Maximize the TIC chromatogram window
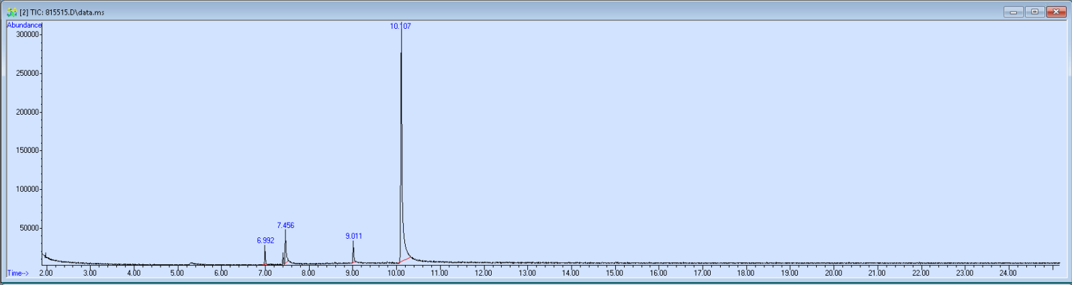This screenshot has width=1072, height=285. point(1034,11)
